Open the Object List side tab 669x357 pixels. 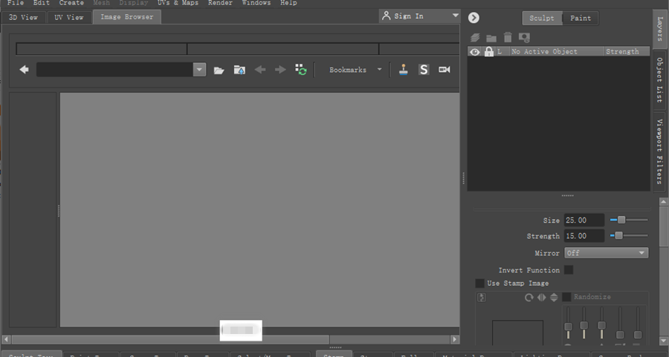[659, 80]
